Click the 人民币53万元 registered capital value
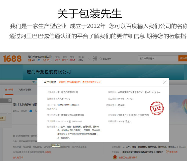The height and width of the screenshot is (161, 187). [x=64, y=99]
